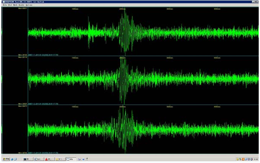Open the File menu
Screen dimensions: 260x163
pos(5,5)
